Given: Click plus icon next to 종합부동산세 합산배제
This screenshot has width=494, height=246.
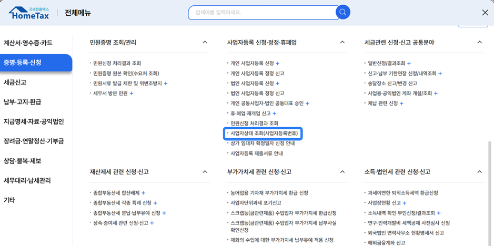Looking at the screenshot, I should (x=143, y=193).
